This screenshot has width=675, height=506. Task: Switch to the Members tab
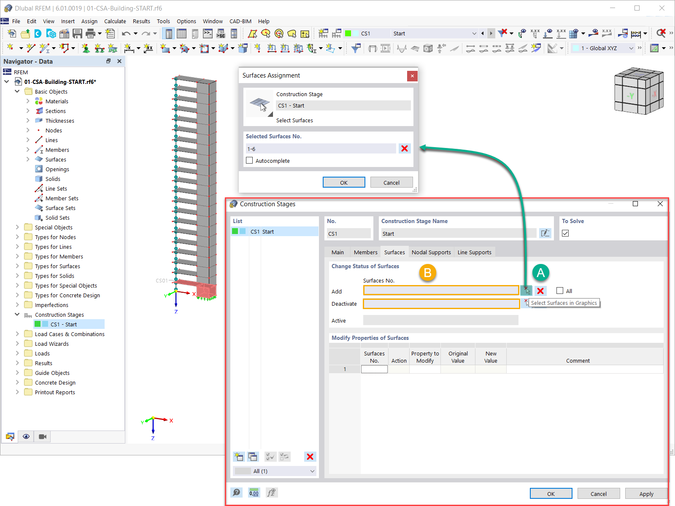point(366,252)
